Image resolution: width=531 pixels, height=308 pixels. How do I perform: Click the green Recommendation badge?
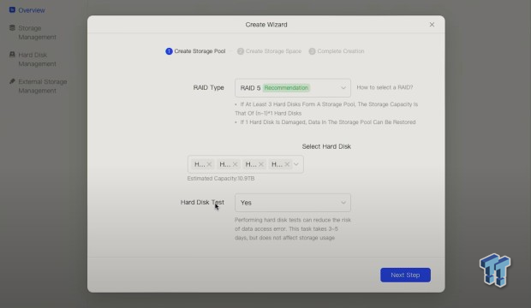click(x=286, y=88)
